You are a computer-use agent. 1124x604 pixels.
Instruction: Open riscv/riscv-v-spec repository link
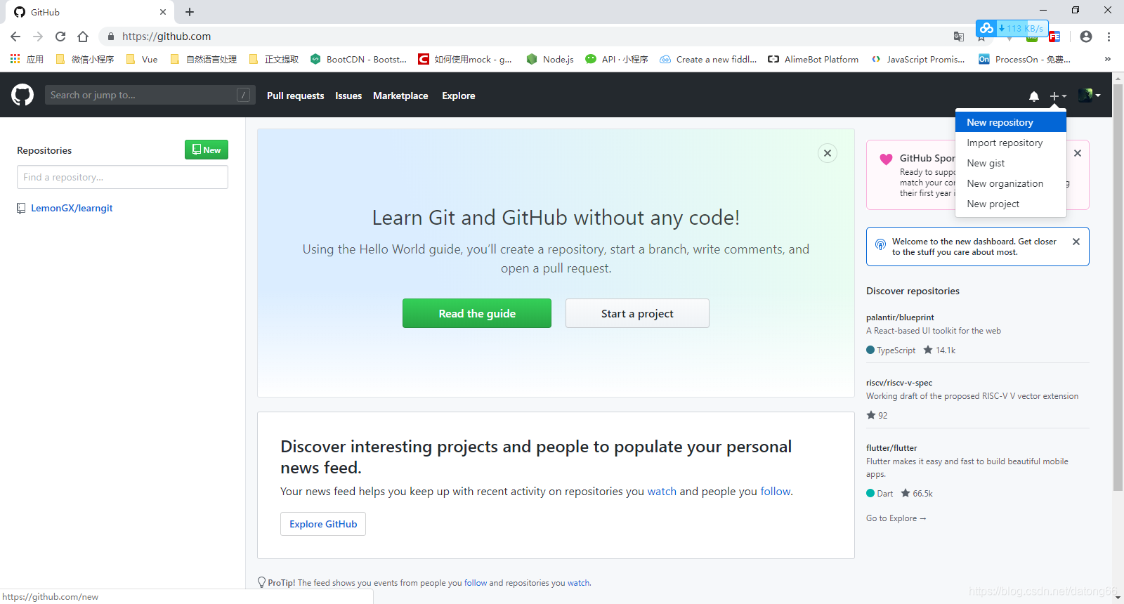point(899,383)
